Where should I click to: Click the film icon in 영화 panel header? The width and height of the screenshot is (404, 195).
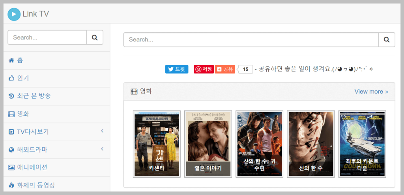pyautogui.click(x=134, y=92)
